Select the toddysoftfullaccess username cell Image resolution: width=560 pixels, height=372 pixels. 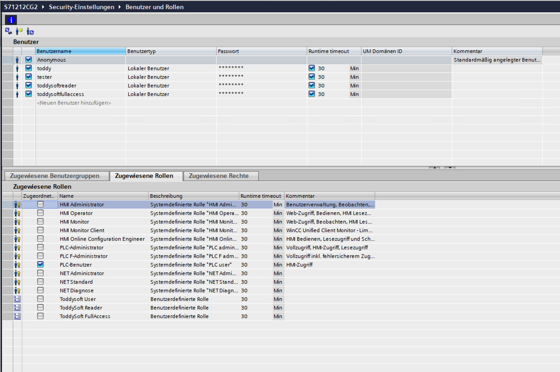81,94
